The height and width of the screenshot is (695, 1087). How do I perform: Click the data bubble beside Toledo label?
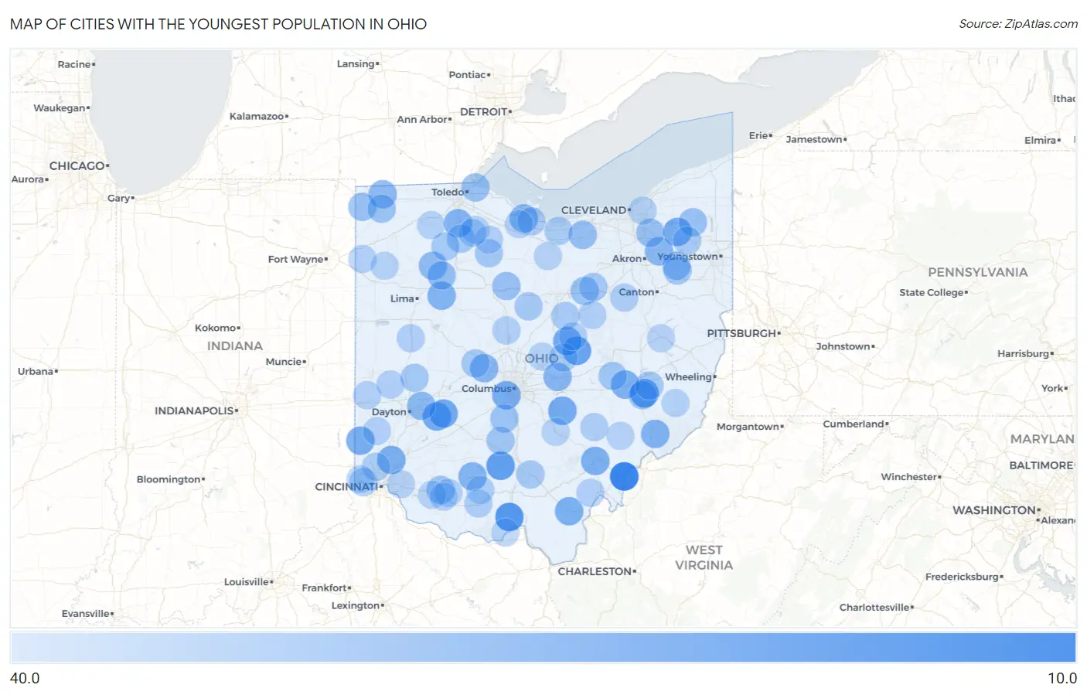pos(475,187)
